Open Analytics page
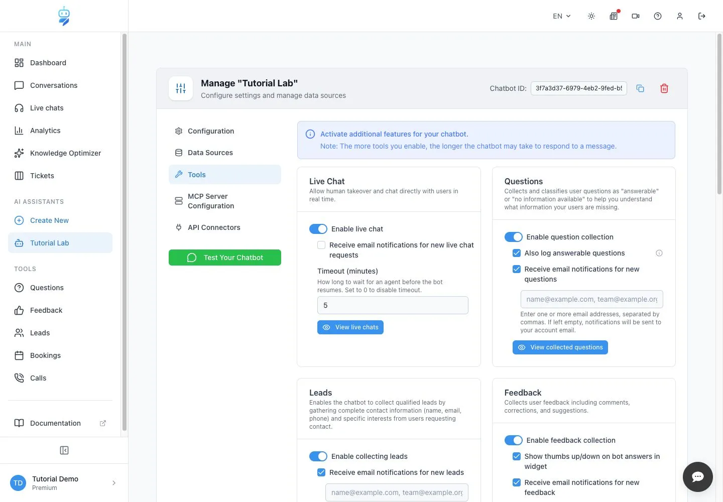This screenshot has width=723, height=502. click(60, 131)
